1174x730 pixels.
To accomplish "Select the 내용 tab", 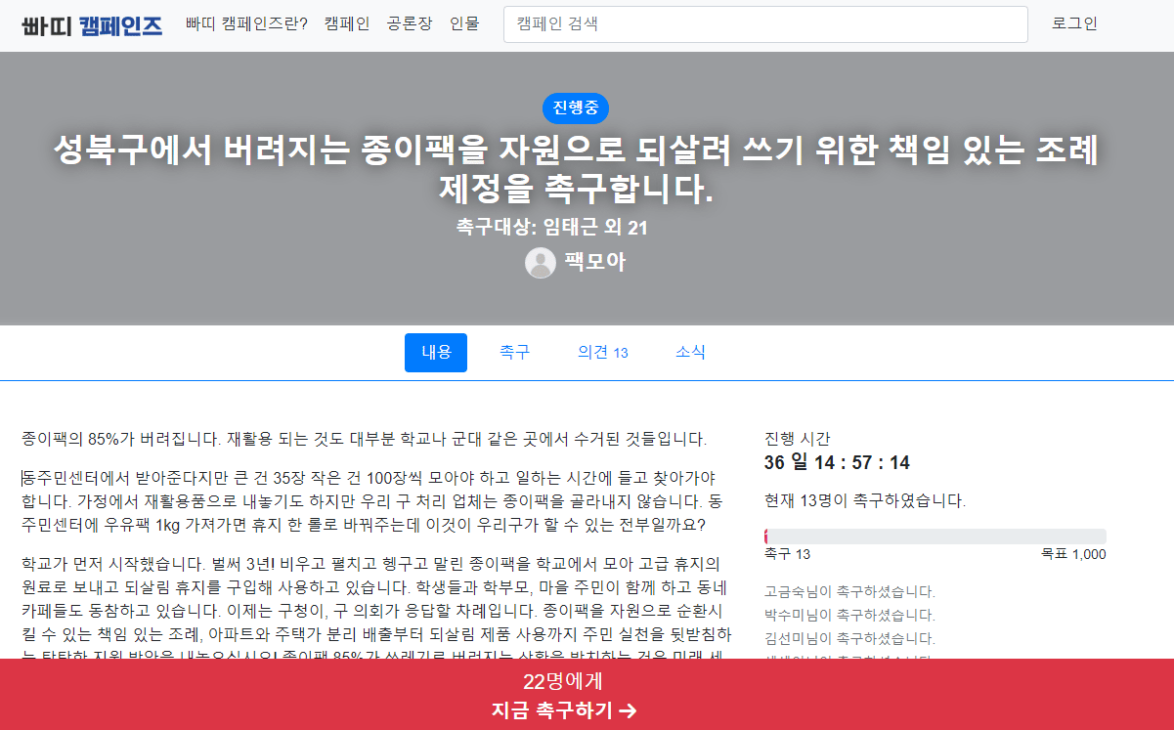I will pos(436,353).
